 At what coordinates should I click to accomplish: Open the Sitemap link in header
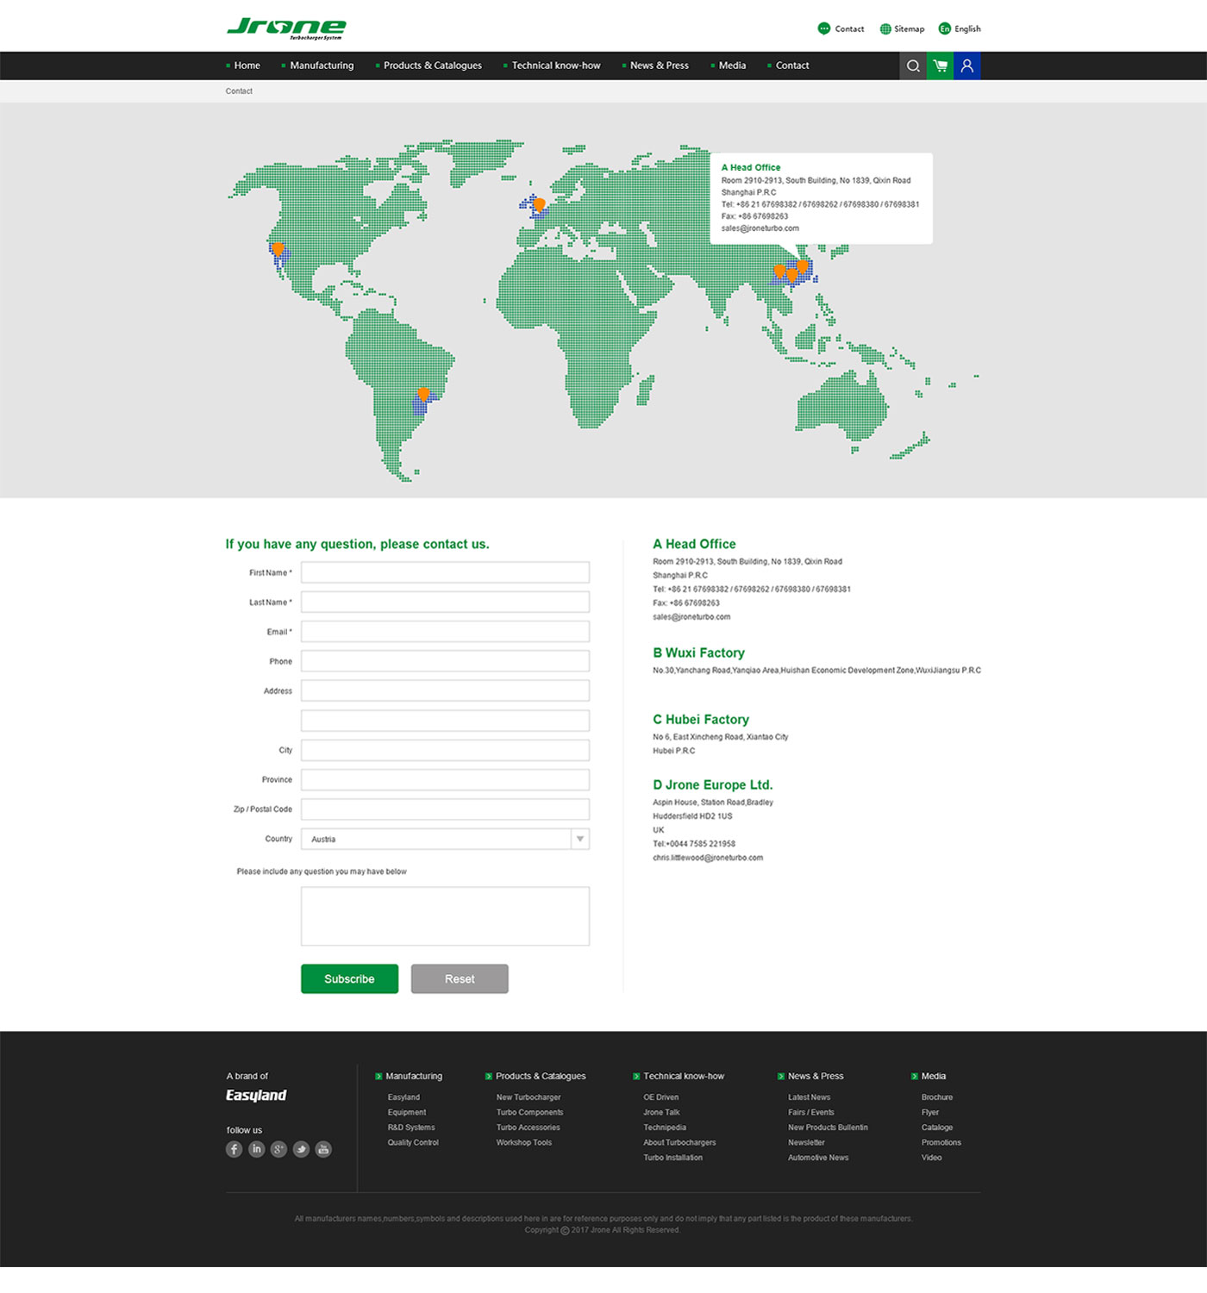(902, 28)
